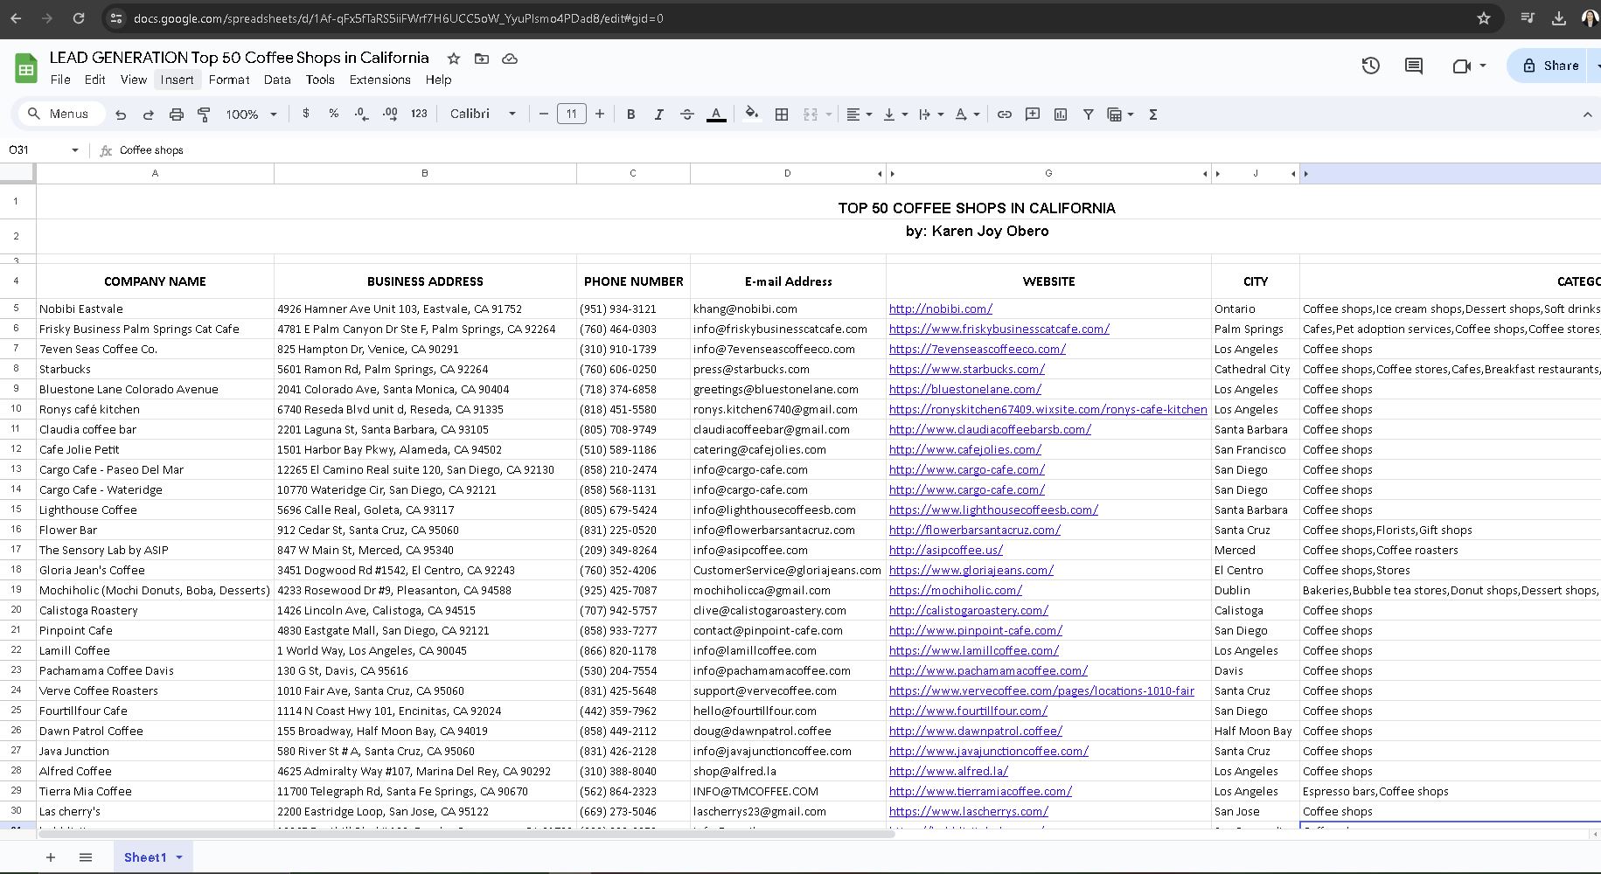Bookmark this page in the browser
The image size is (1601, 874).
(x=1483, y=18)
